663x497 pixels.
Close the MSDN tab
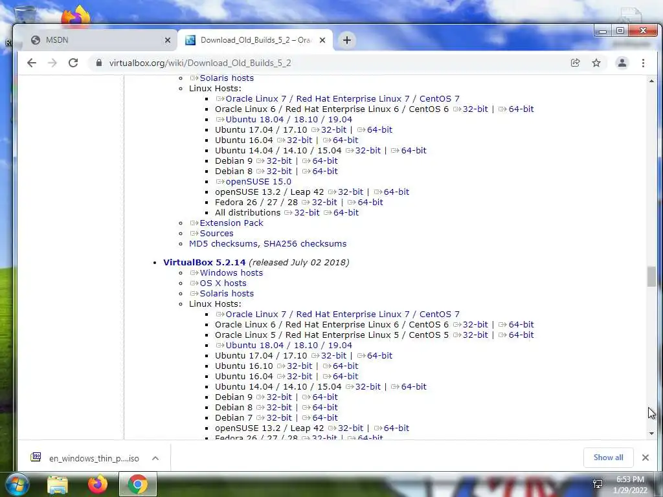[168, 40]
